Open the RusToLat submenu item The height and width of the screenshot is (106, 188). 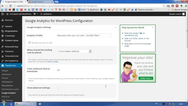[6, 97]
